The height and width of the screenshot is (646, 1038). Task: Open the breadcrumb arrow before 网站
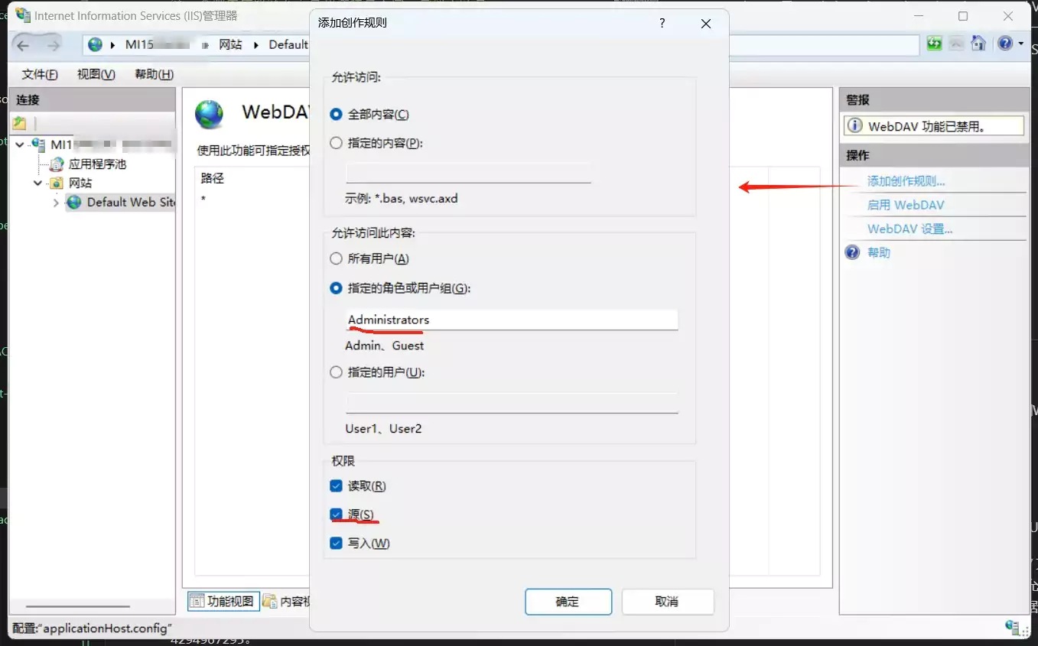[206, 45]
